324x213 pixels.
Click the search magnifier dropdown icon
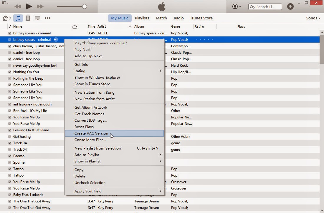(x=252, y=7)
